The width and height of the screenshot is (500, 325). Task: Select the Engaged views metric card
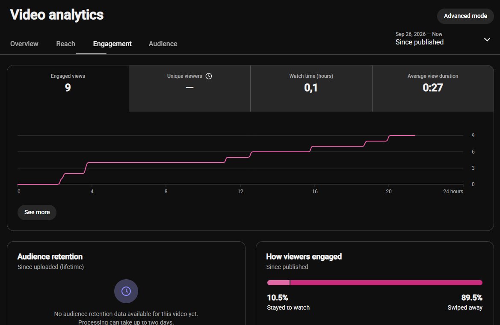[x=68, y=89]
